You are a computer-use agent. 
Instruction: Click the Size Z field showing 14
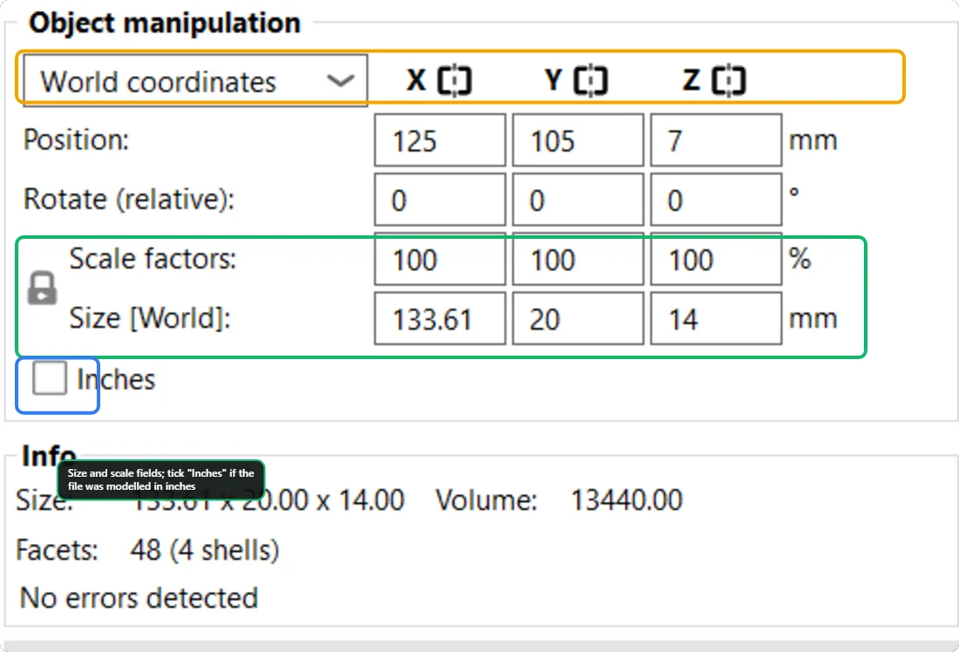[x=716, y=318]
